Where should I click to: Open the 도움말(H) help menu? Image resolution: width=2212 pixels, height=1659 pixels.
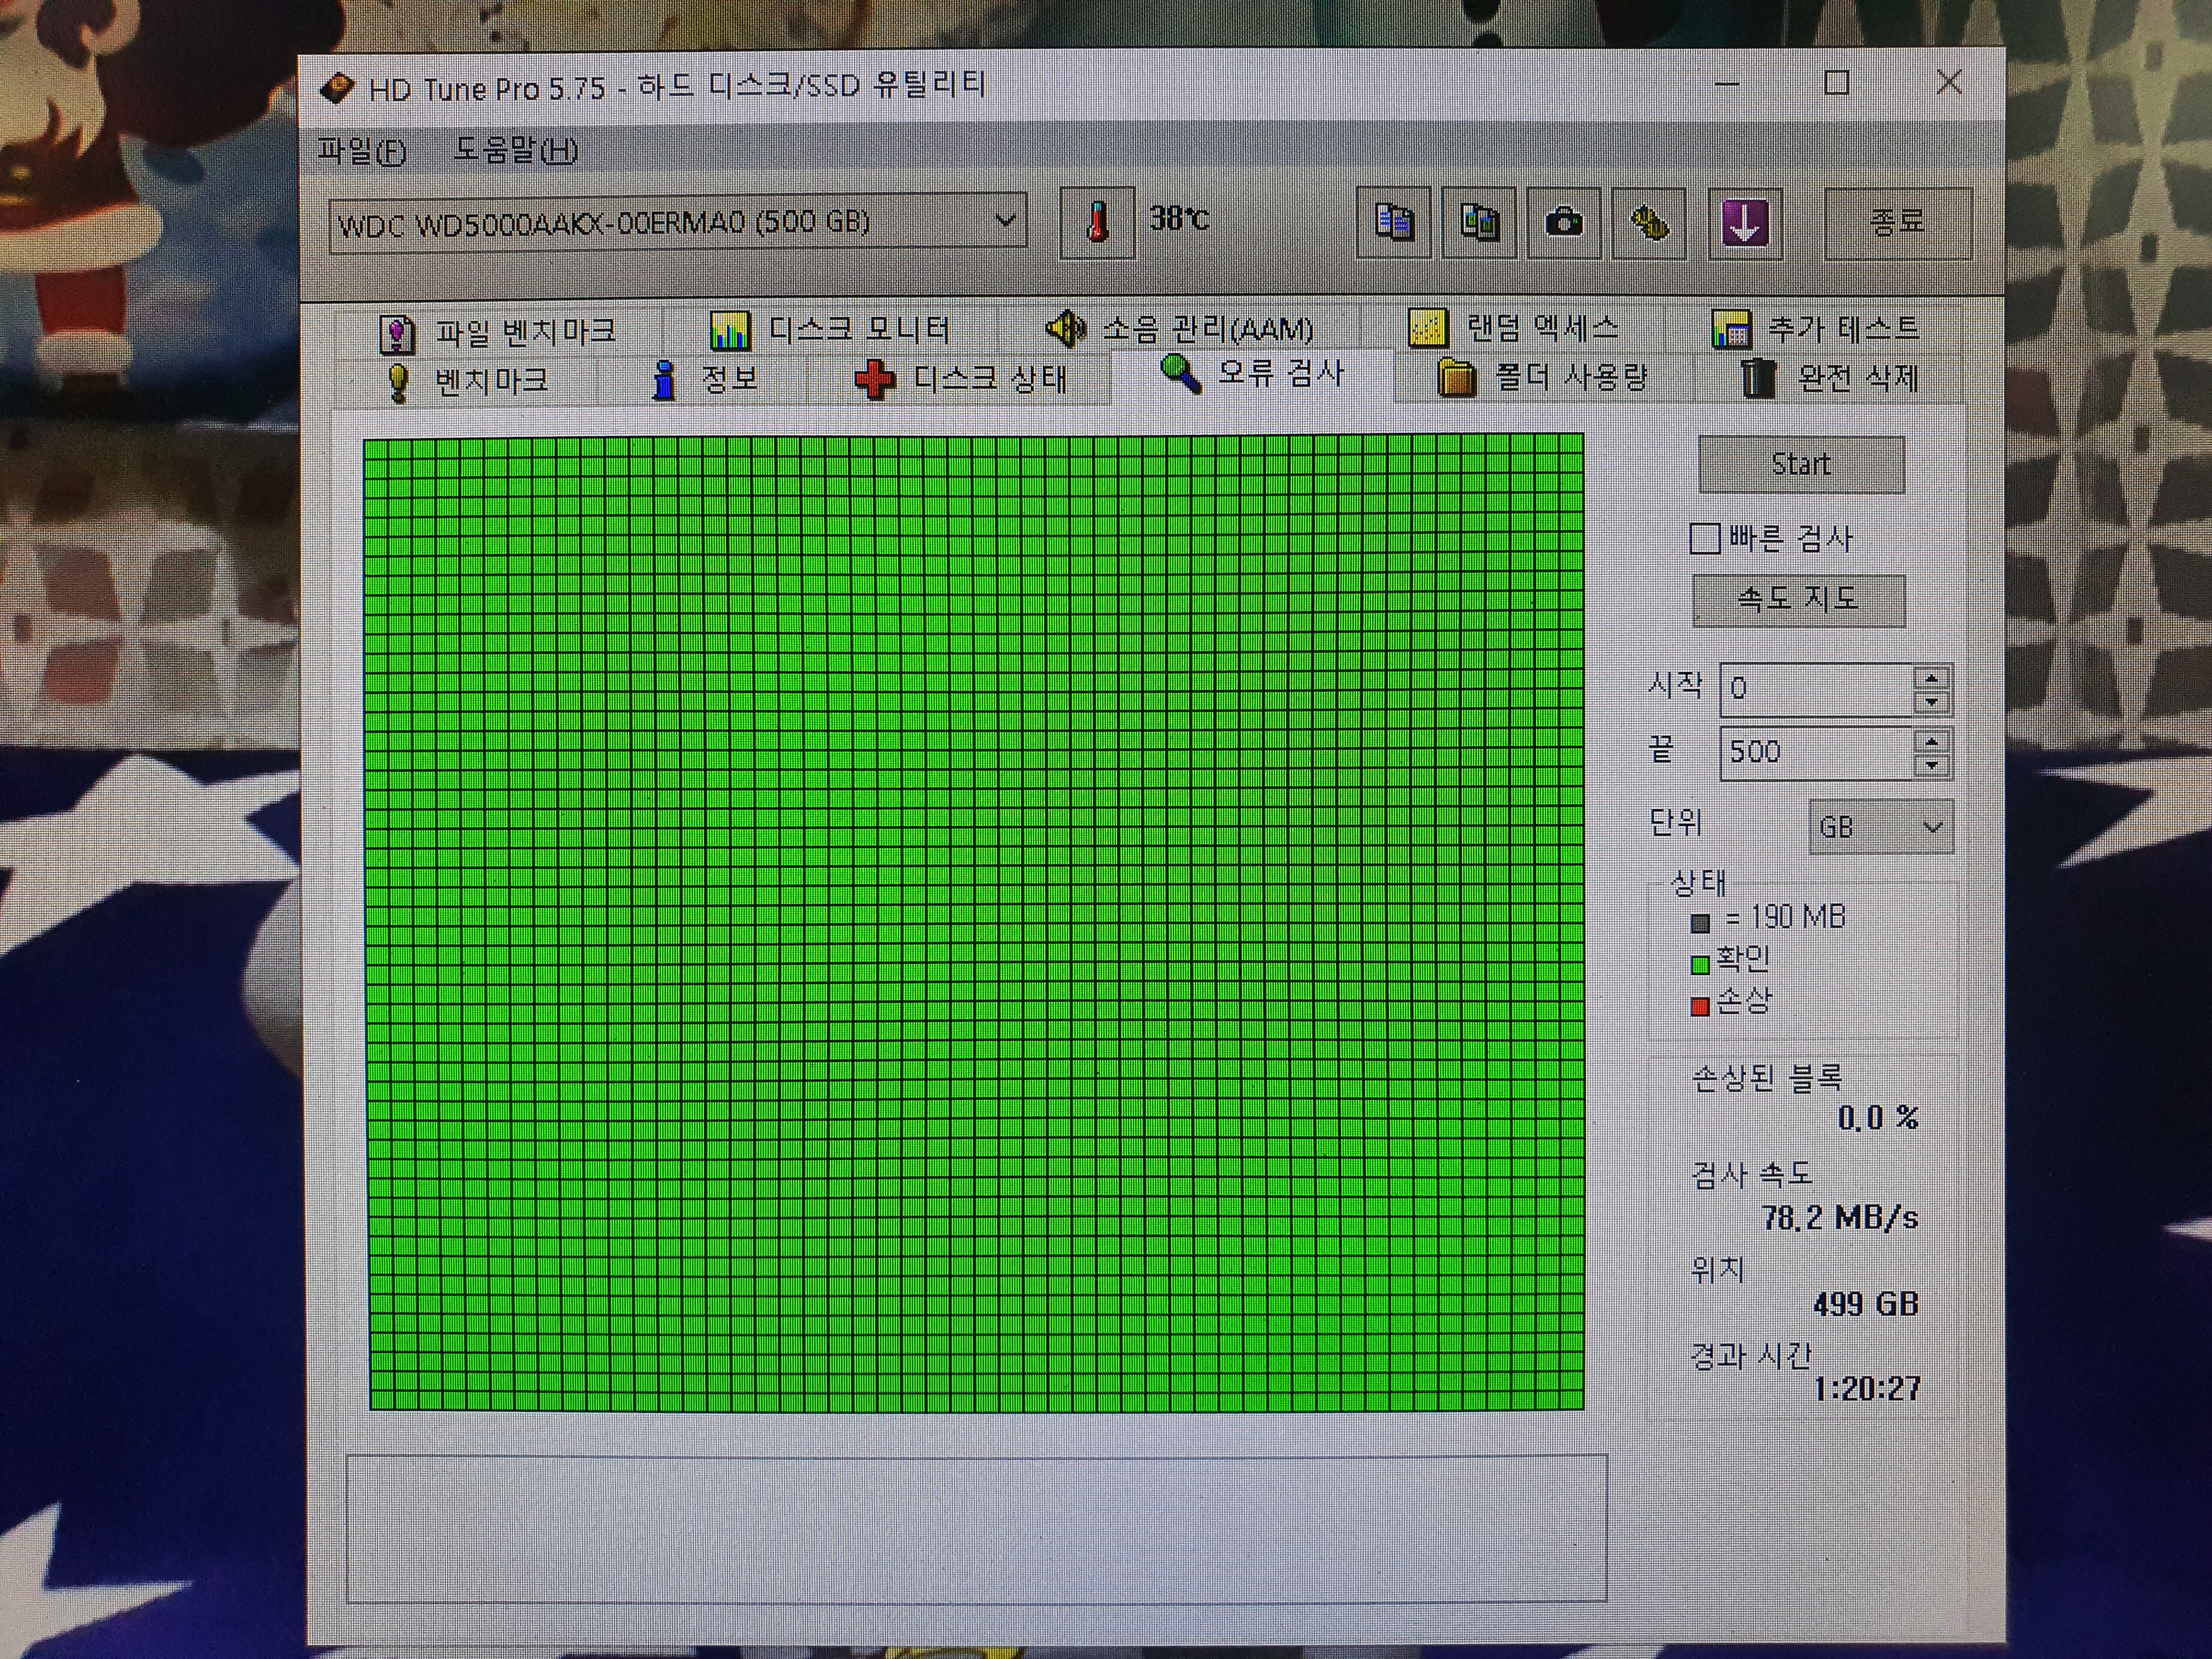[x=516, y=150]
